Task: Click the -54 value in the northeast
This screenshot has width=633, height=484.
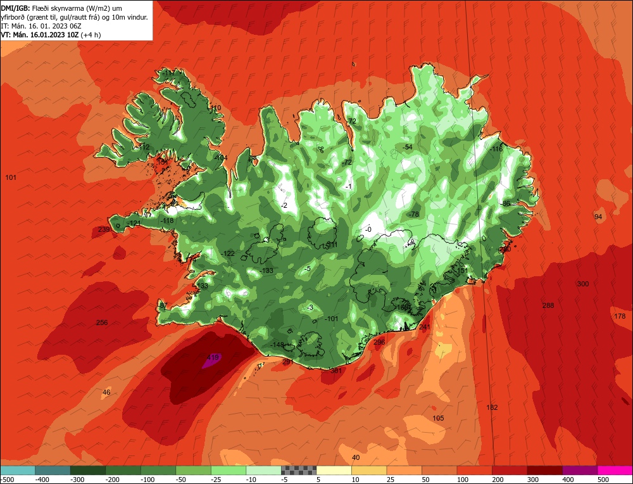Action: tap(407, 147)
